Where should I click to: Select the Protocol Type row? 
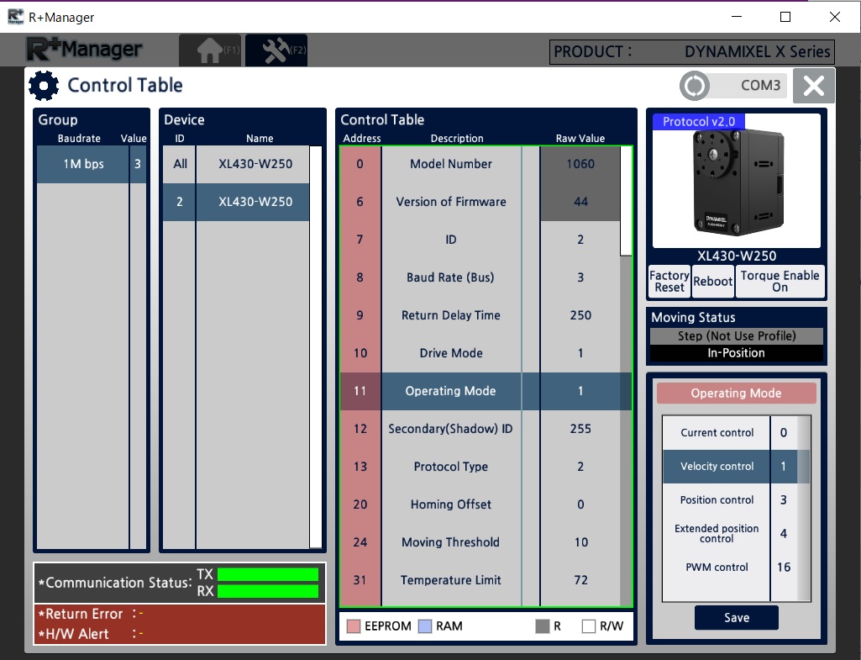(x=480, y=467)
